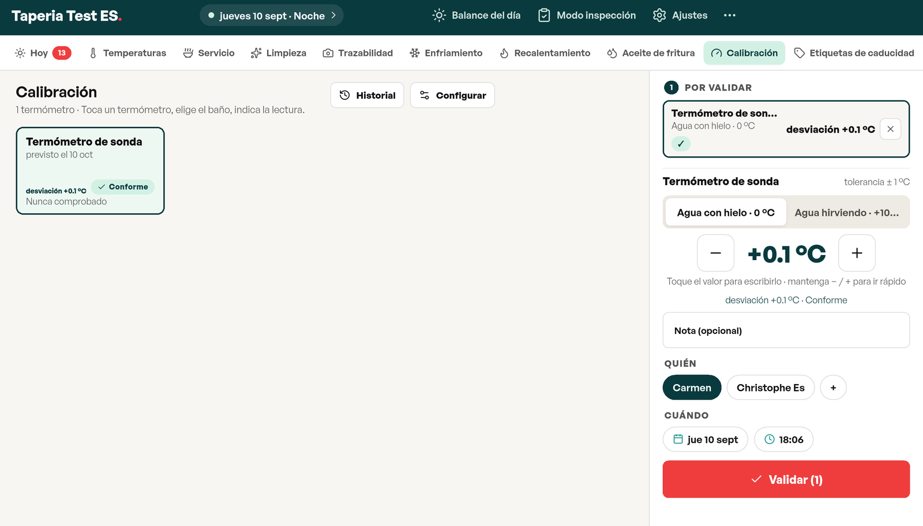The width and height of the screenshot is (923, 526).
Task: Open the Servicio tab
Action: [x=209, y=53]
